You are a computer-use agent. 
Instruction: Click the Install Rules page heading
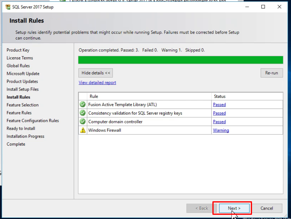click(26, 21)
